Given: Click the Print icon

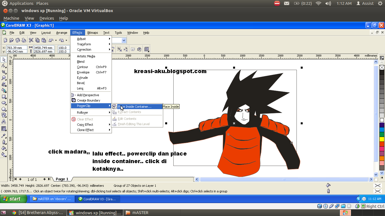Looking at the screenshot, I should [24, 40].
